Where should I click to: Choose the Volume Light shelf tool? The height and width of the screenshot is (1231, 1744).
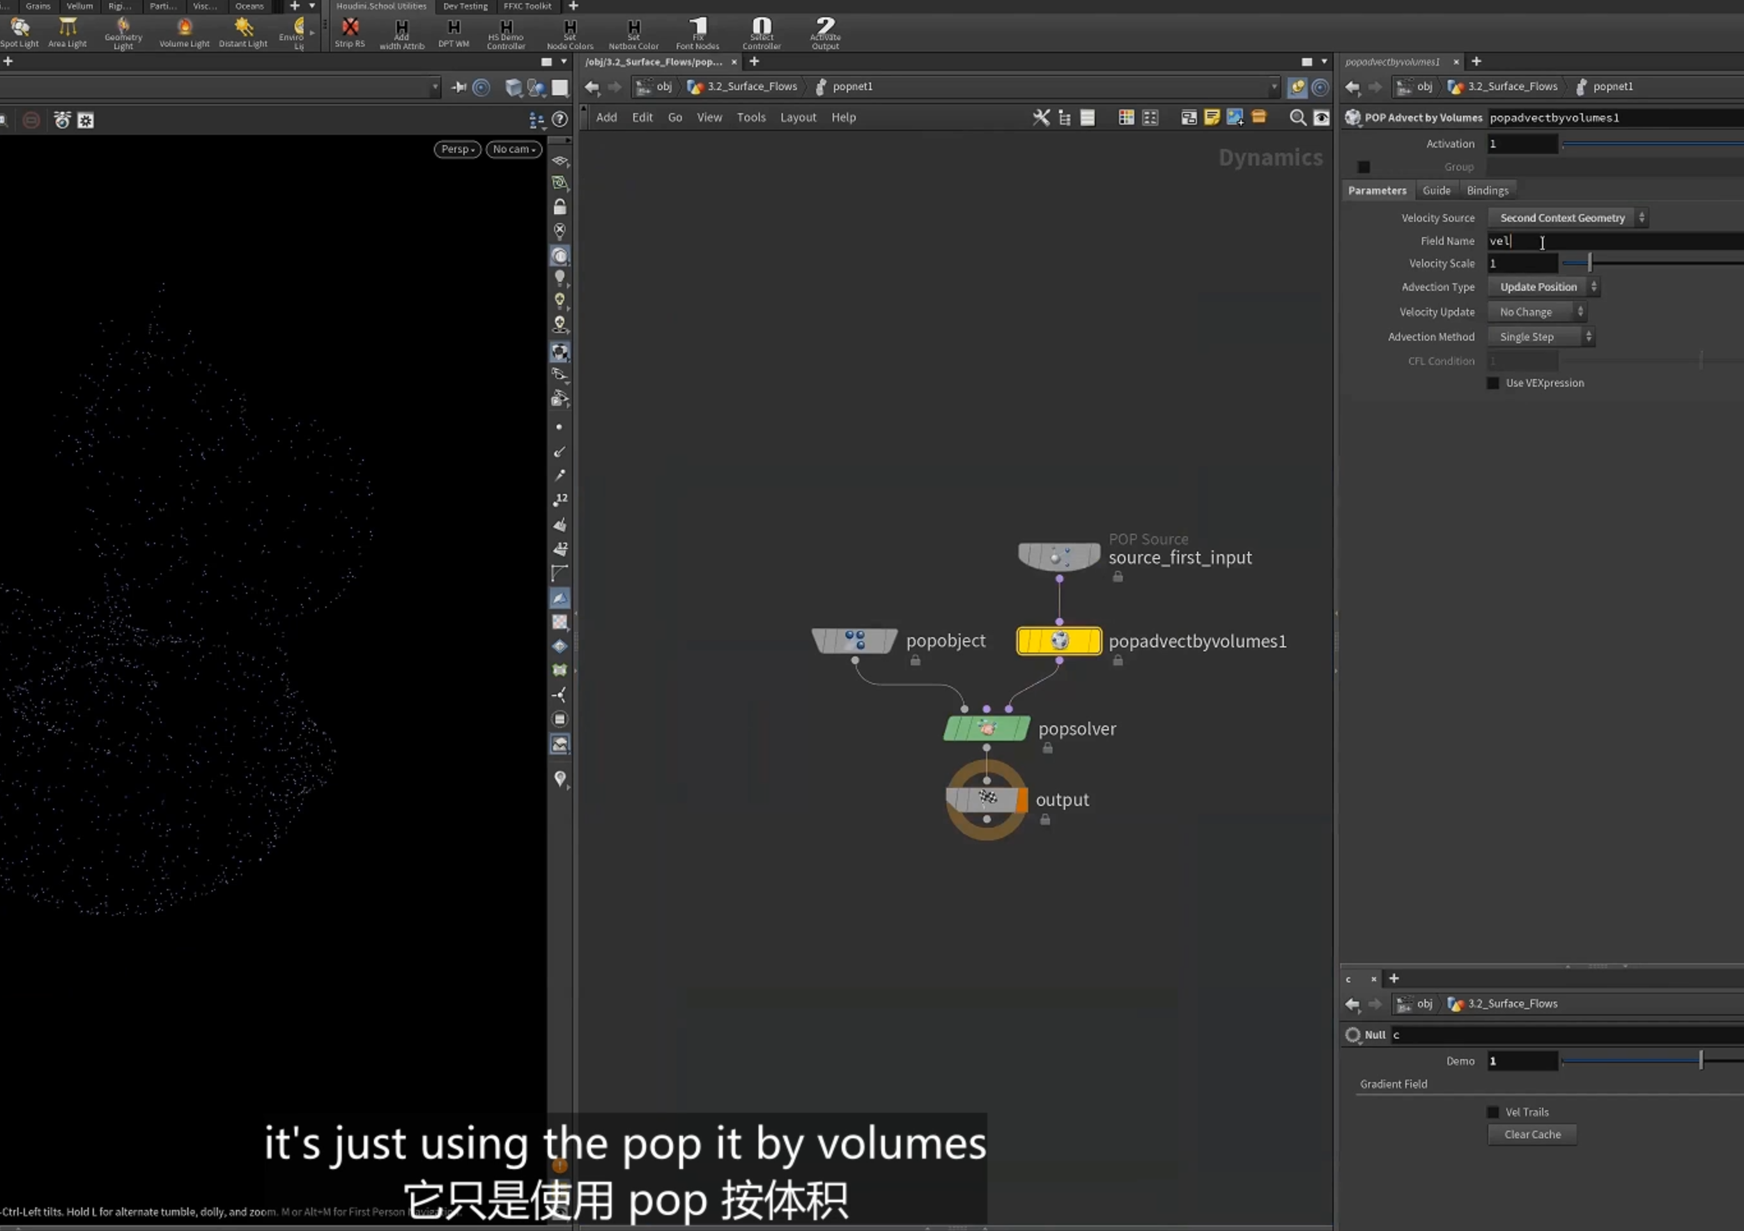(x=184, y=33)
